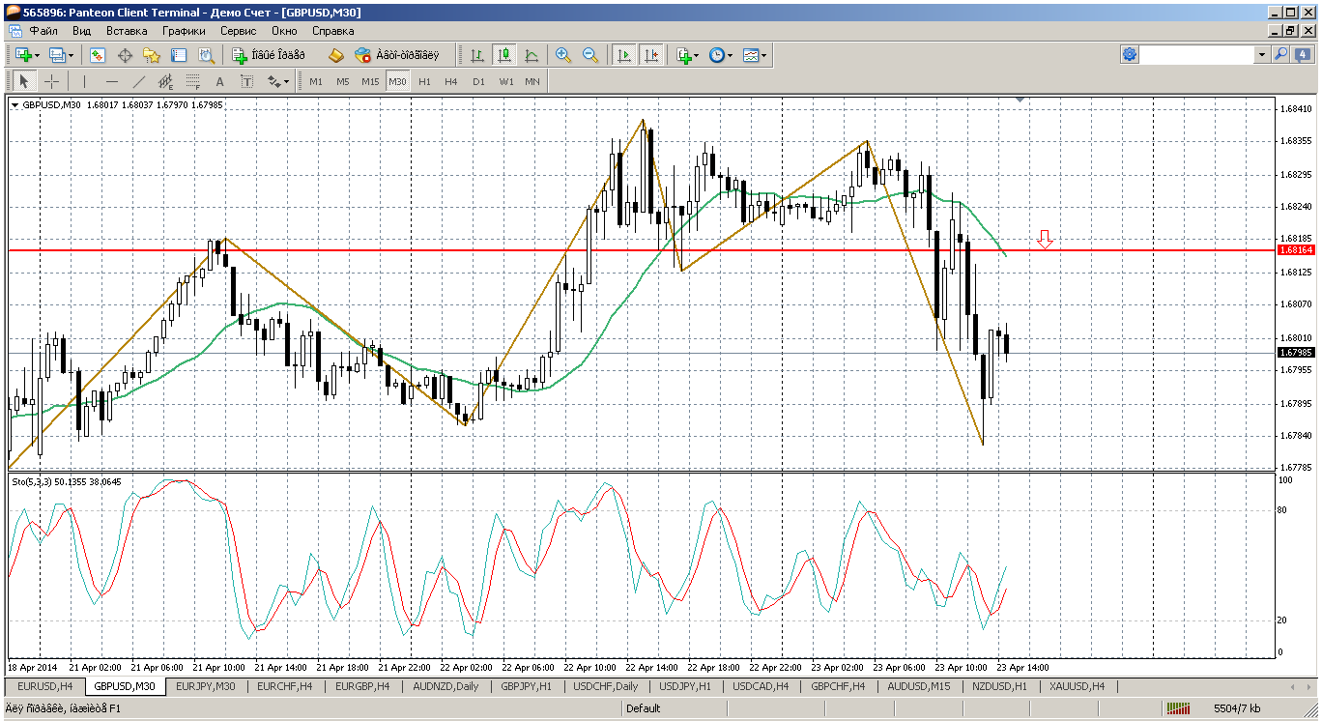Select the D1 timeframe button

click(x=478, y=82)
